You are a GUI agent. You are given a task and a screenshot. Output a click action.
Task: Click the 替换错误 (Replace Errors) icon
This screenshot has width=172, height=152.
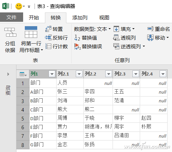pyautogui.click(x=77, y=46)
